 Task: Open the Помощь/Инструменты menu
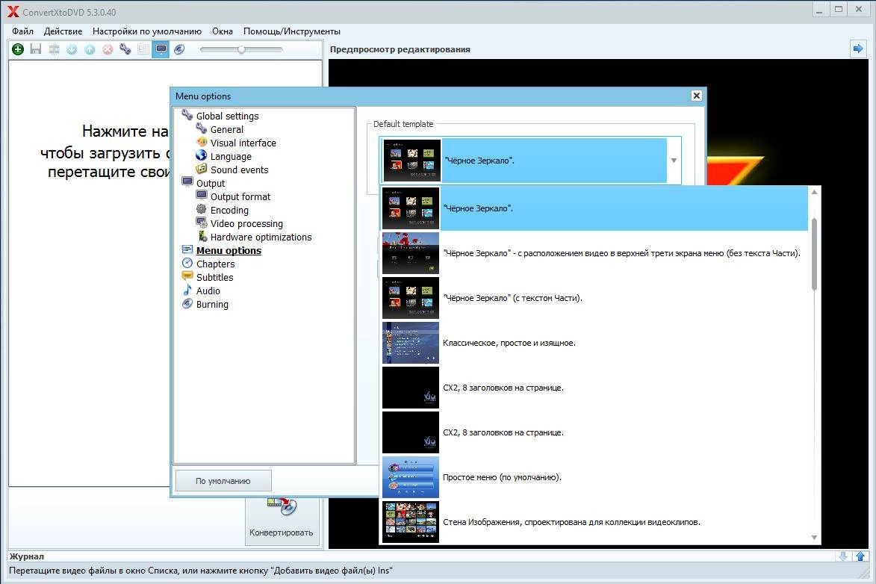[x=292, y=31]
